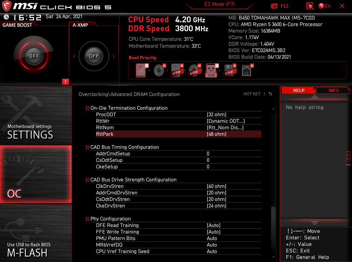Click the scrollbar down arrow of settings list

273,257
